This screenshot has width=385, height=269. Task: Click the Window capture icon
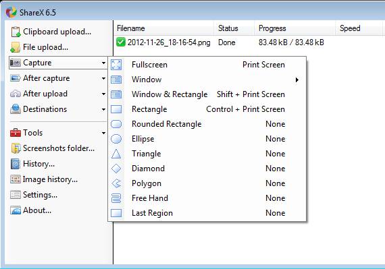pyautogui.click(x=116, y=80)
